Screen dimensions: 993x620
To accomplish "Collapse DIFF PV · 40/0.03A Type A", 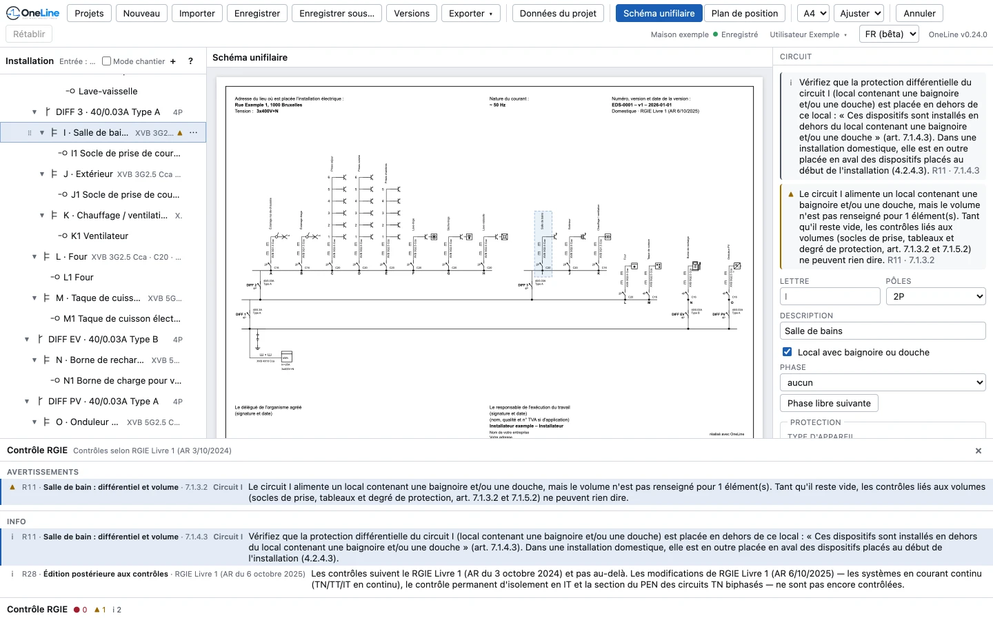I will (27, 402).
